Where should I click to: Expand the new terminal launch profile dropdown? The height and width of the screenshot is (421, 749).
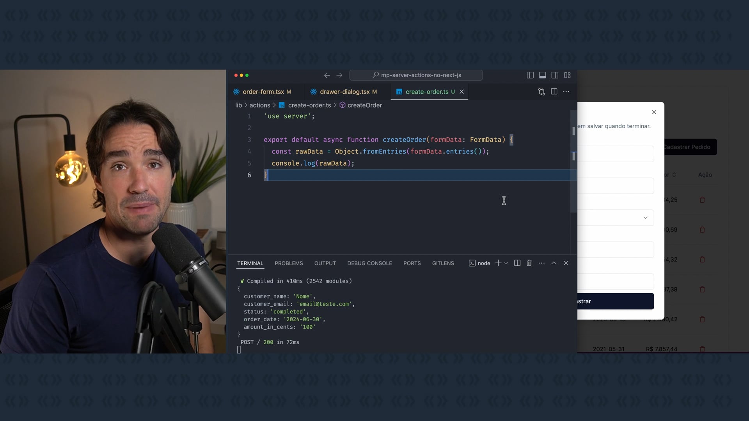(506, 264)
